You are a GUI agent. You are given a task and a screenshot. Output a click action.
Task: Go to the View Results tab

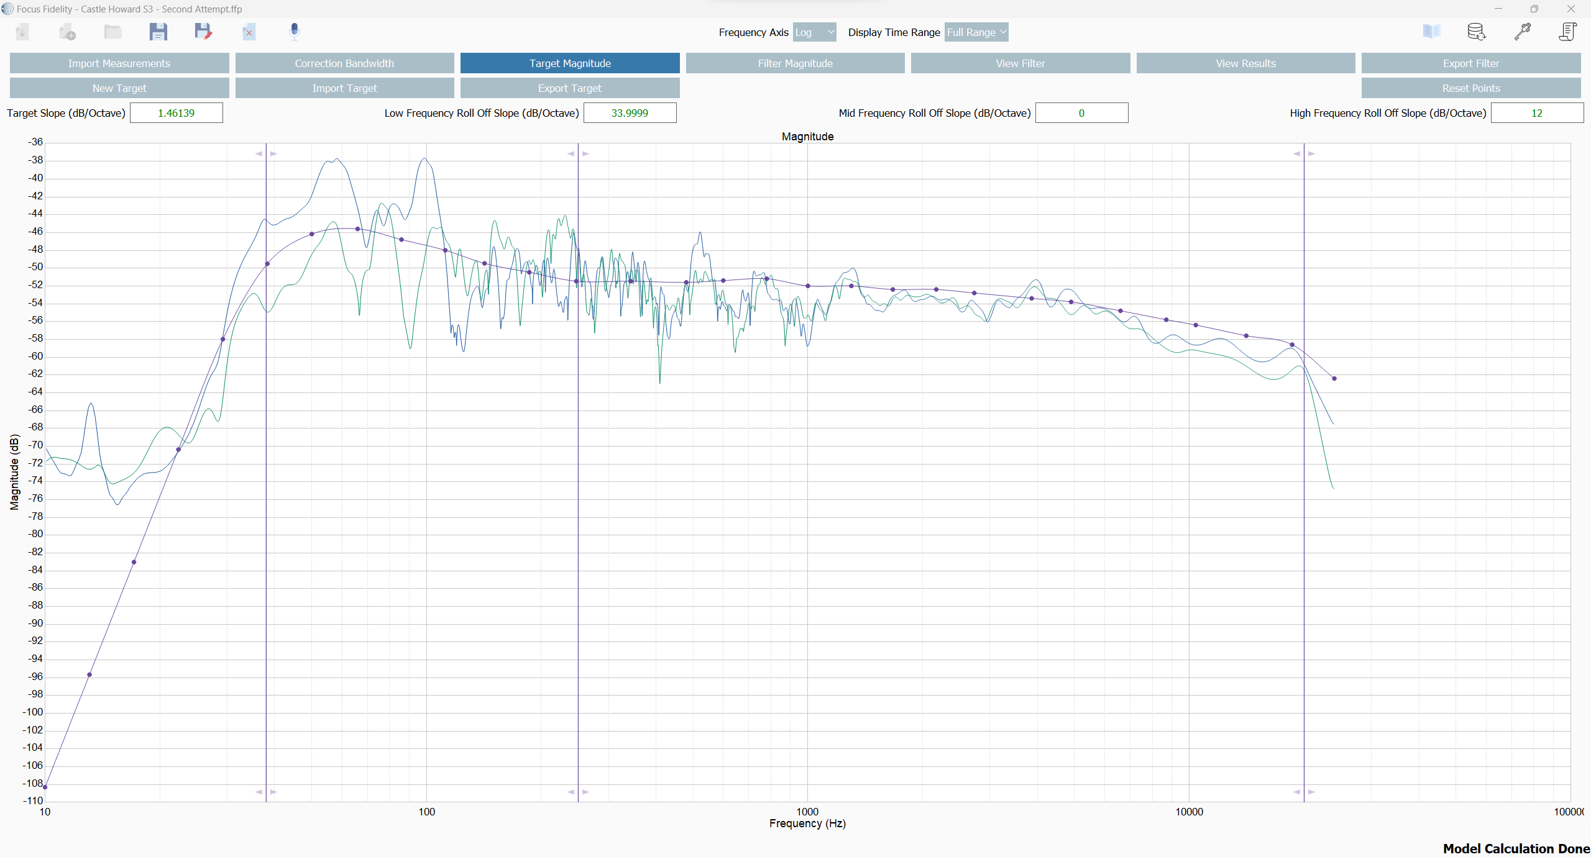pyautogui.click(x=1245, y=63)
